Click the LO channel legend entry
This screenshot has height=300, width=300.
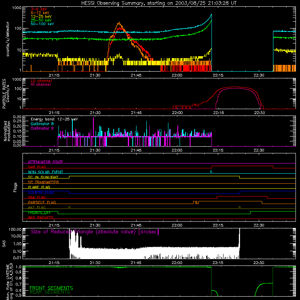pos(41,81)
